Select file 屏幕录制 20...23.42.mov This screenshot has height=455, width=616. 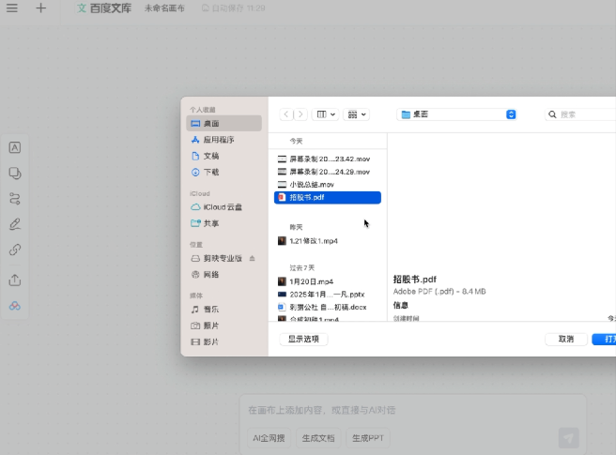(328, 159)
